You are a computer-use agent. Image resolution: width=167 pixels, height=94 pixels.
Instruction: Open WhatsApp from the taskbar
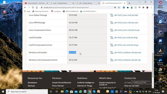(81, 92)
